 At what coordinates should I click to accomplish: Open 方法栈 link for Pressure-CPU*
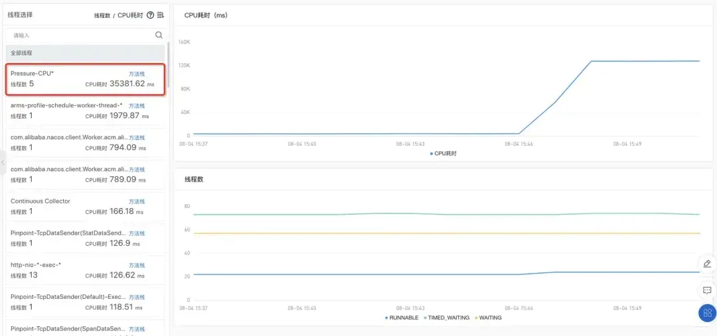pos(137,74)
